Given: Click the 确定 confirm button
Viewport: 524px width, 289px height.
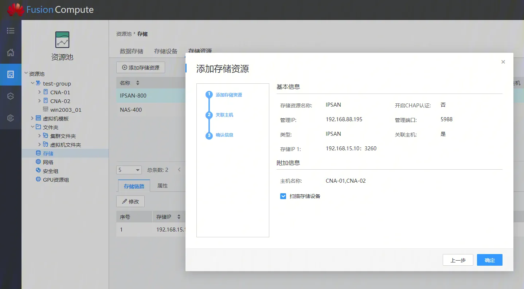Looking at the screenshot, I should 489,260.
